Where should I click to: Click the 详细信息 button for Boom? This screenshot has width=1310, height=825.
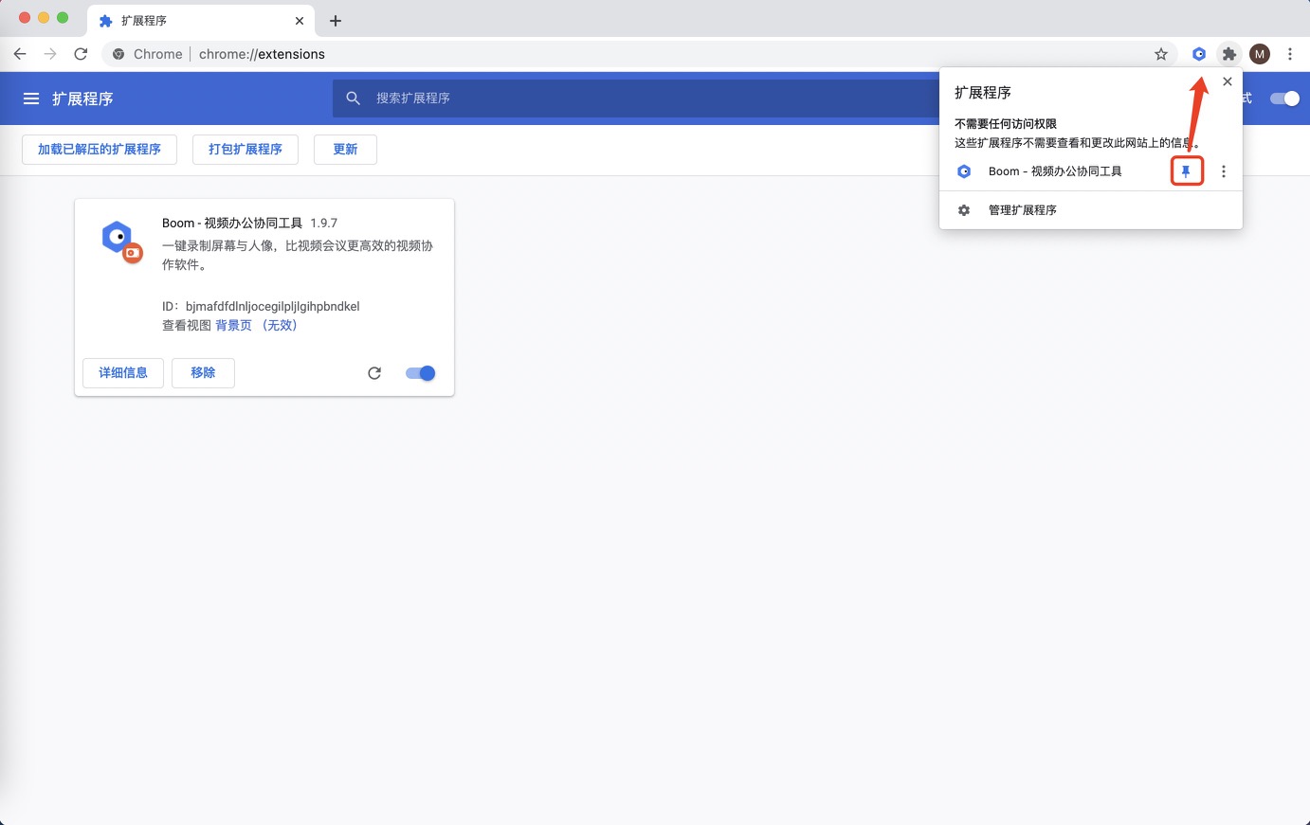122,373
